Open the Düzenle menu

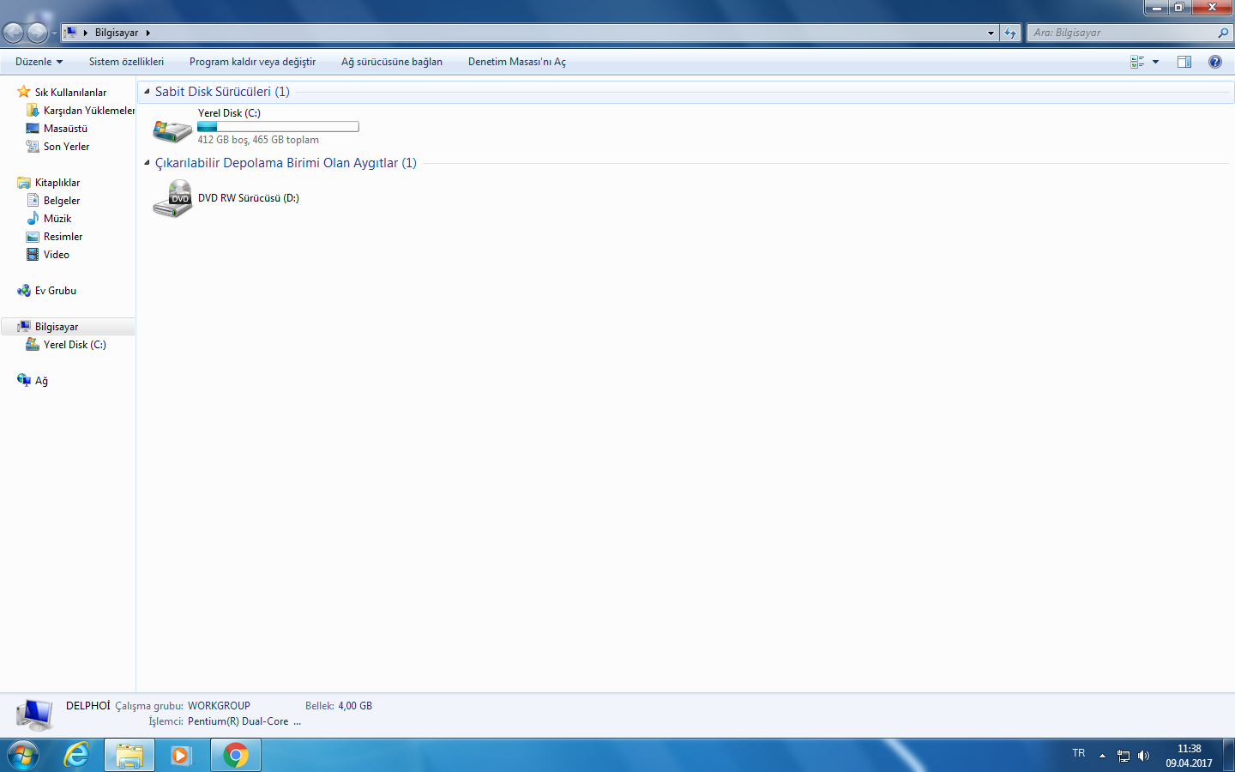[39, 62]
